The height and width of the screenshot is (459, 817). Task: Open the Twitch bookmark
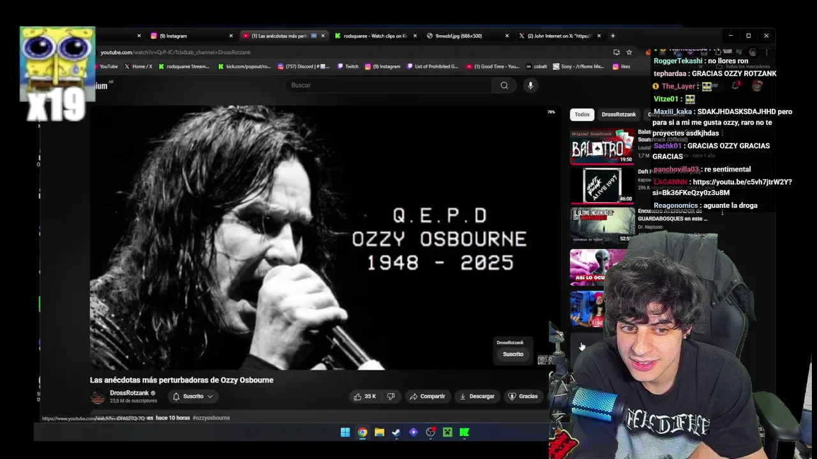point(348,66)
